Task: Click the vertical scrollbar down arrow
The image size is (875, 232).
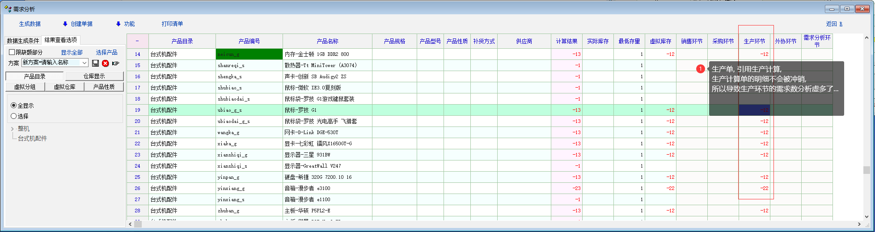Action: point(867,216)
